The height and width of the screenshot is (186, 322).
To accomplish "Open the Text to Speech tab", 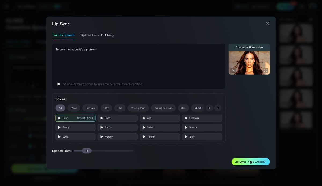I will pos(63,35).
